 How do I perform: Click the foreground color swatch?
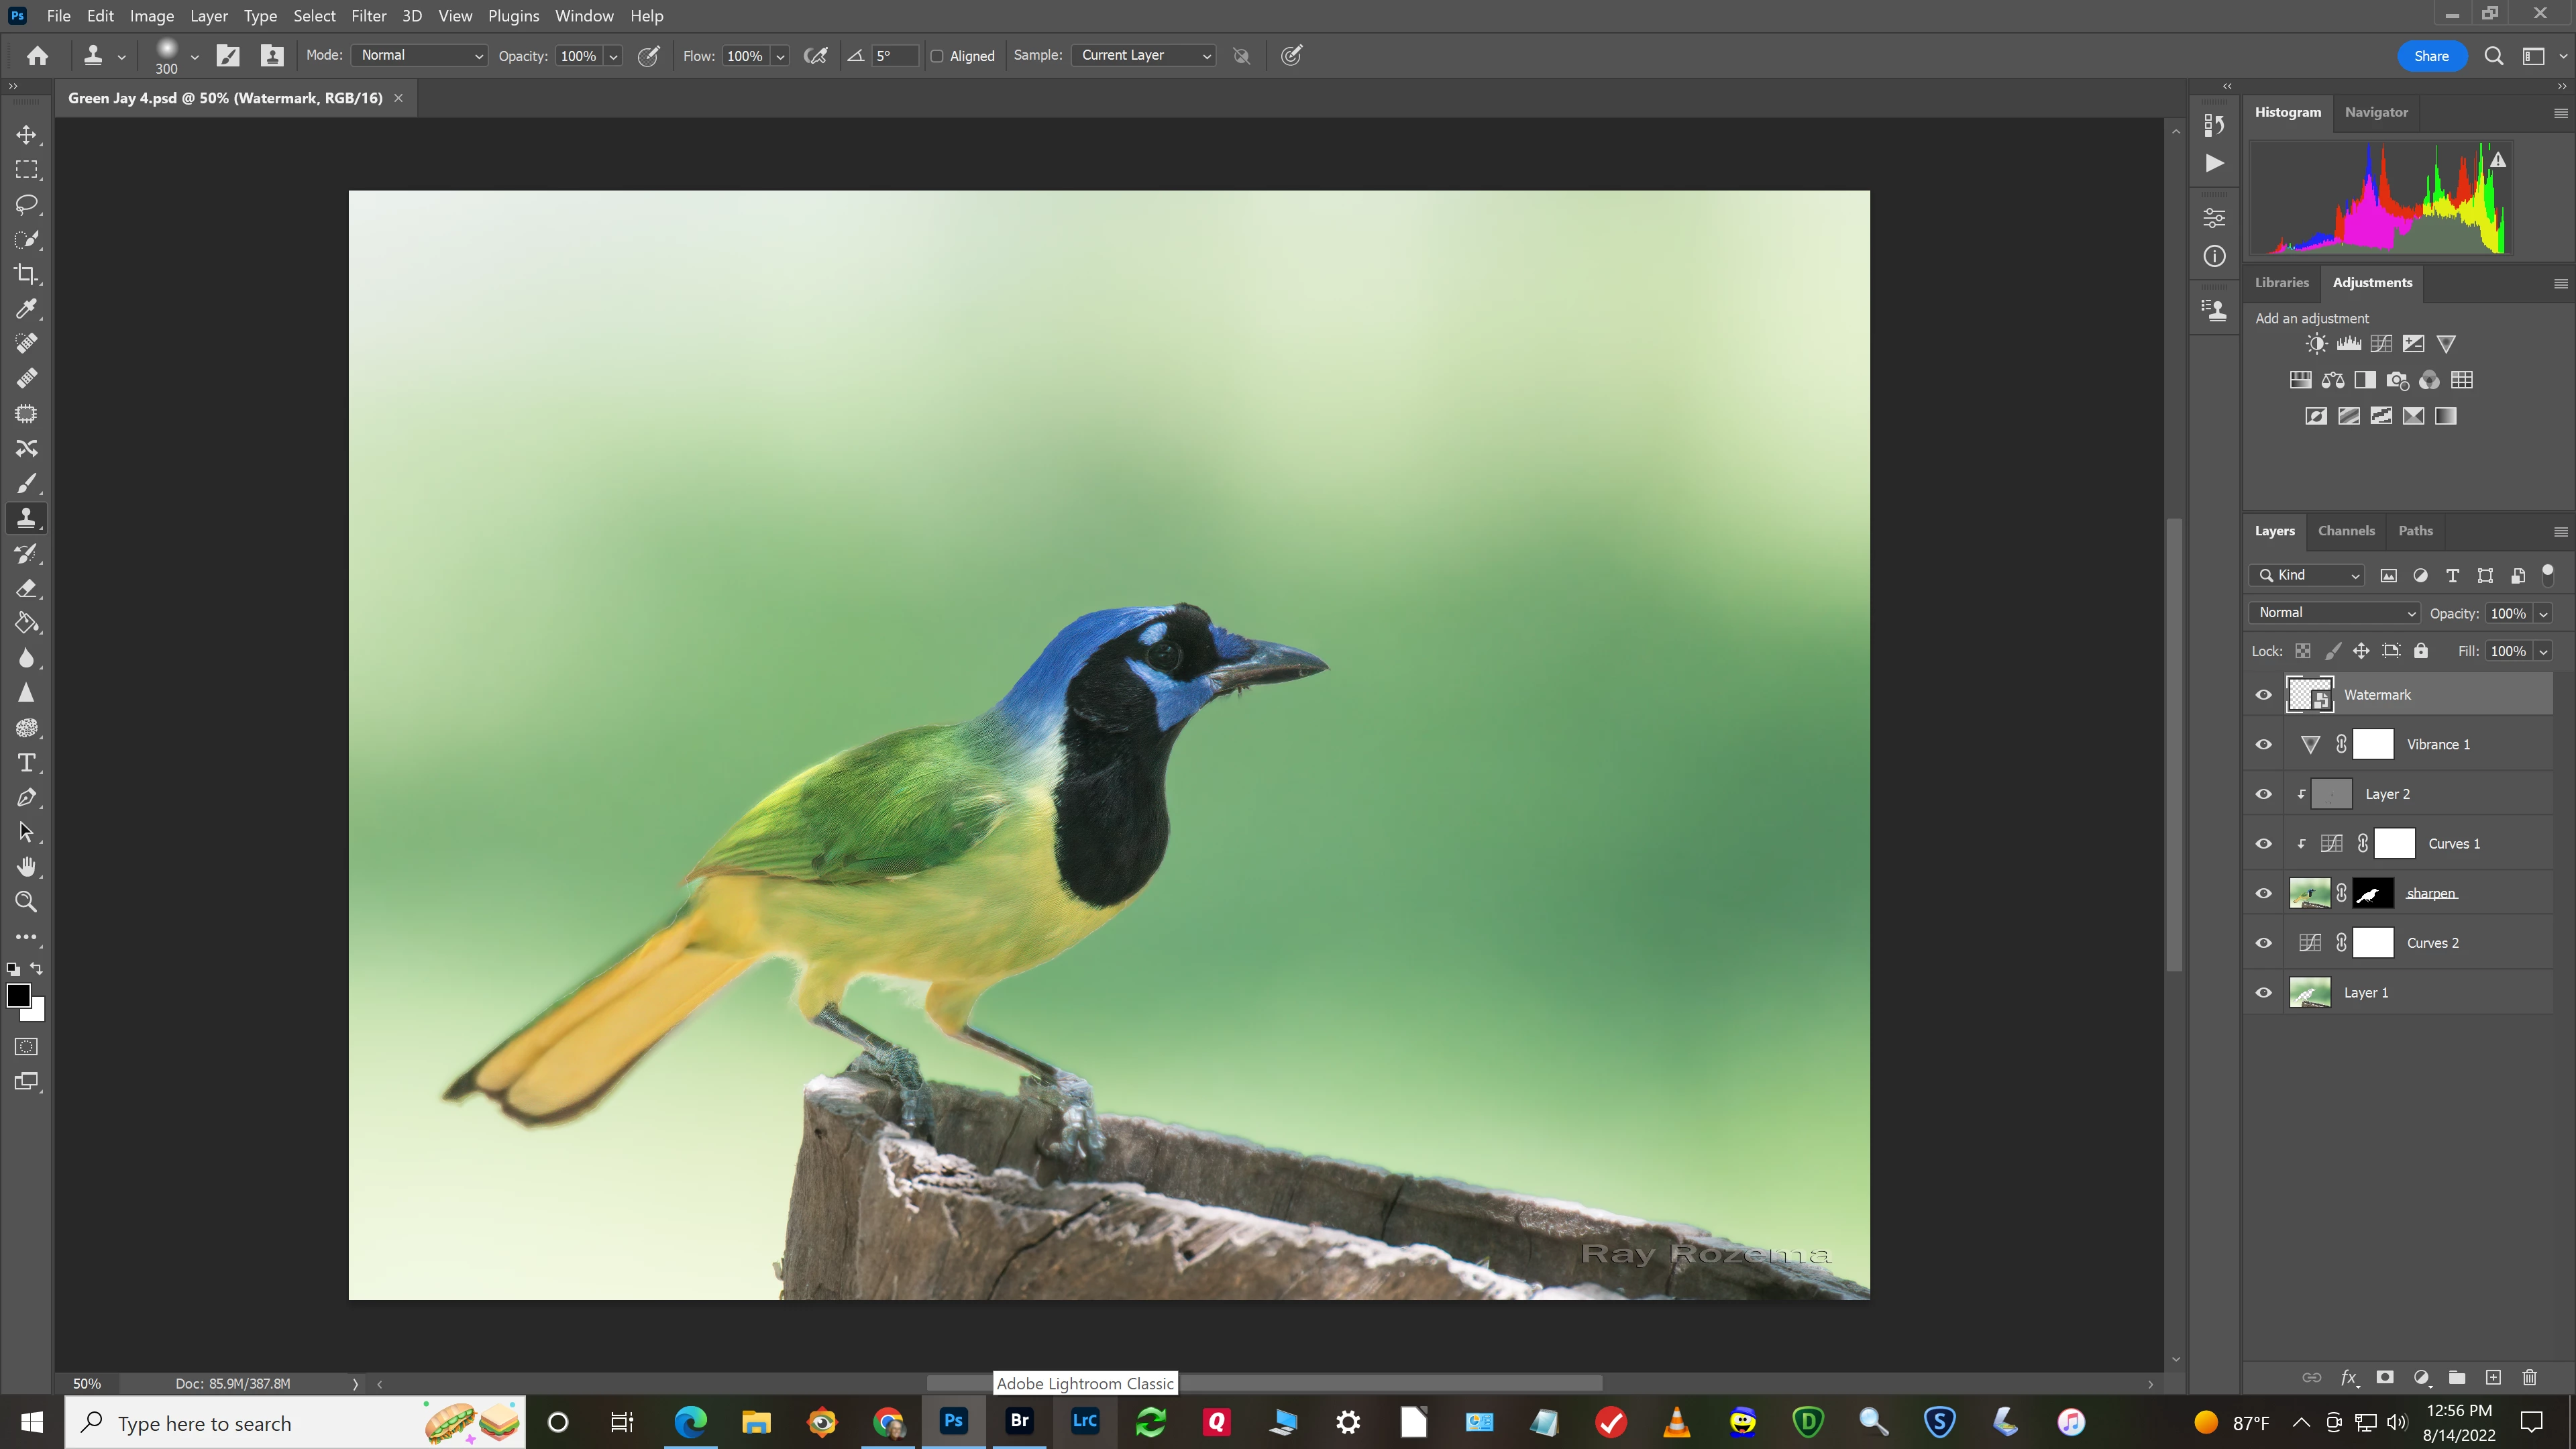pos(18,995)
